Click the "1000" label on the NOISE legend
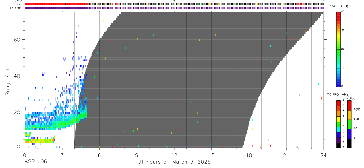364x168 pixels. pyautogui.click(x=356, y=119)
